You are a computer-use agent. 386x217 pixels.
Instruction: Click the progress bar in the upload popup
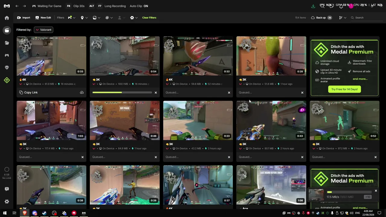(x=349, y=192)
